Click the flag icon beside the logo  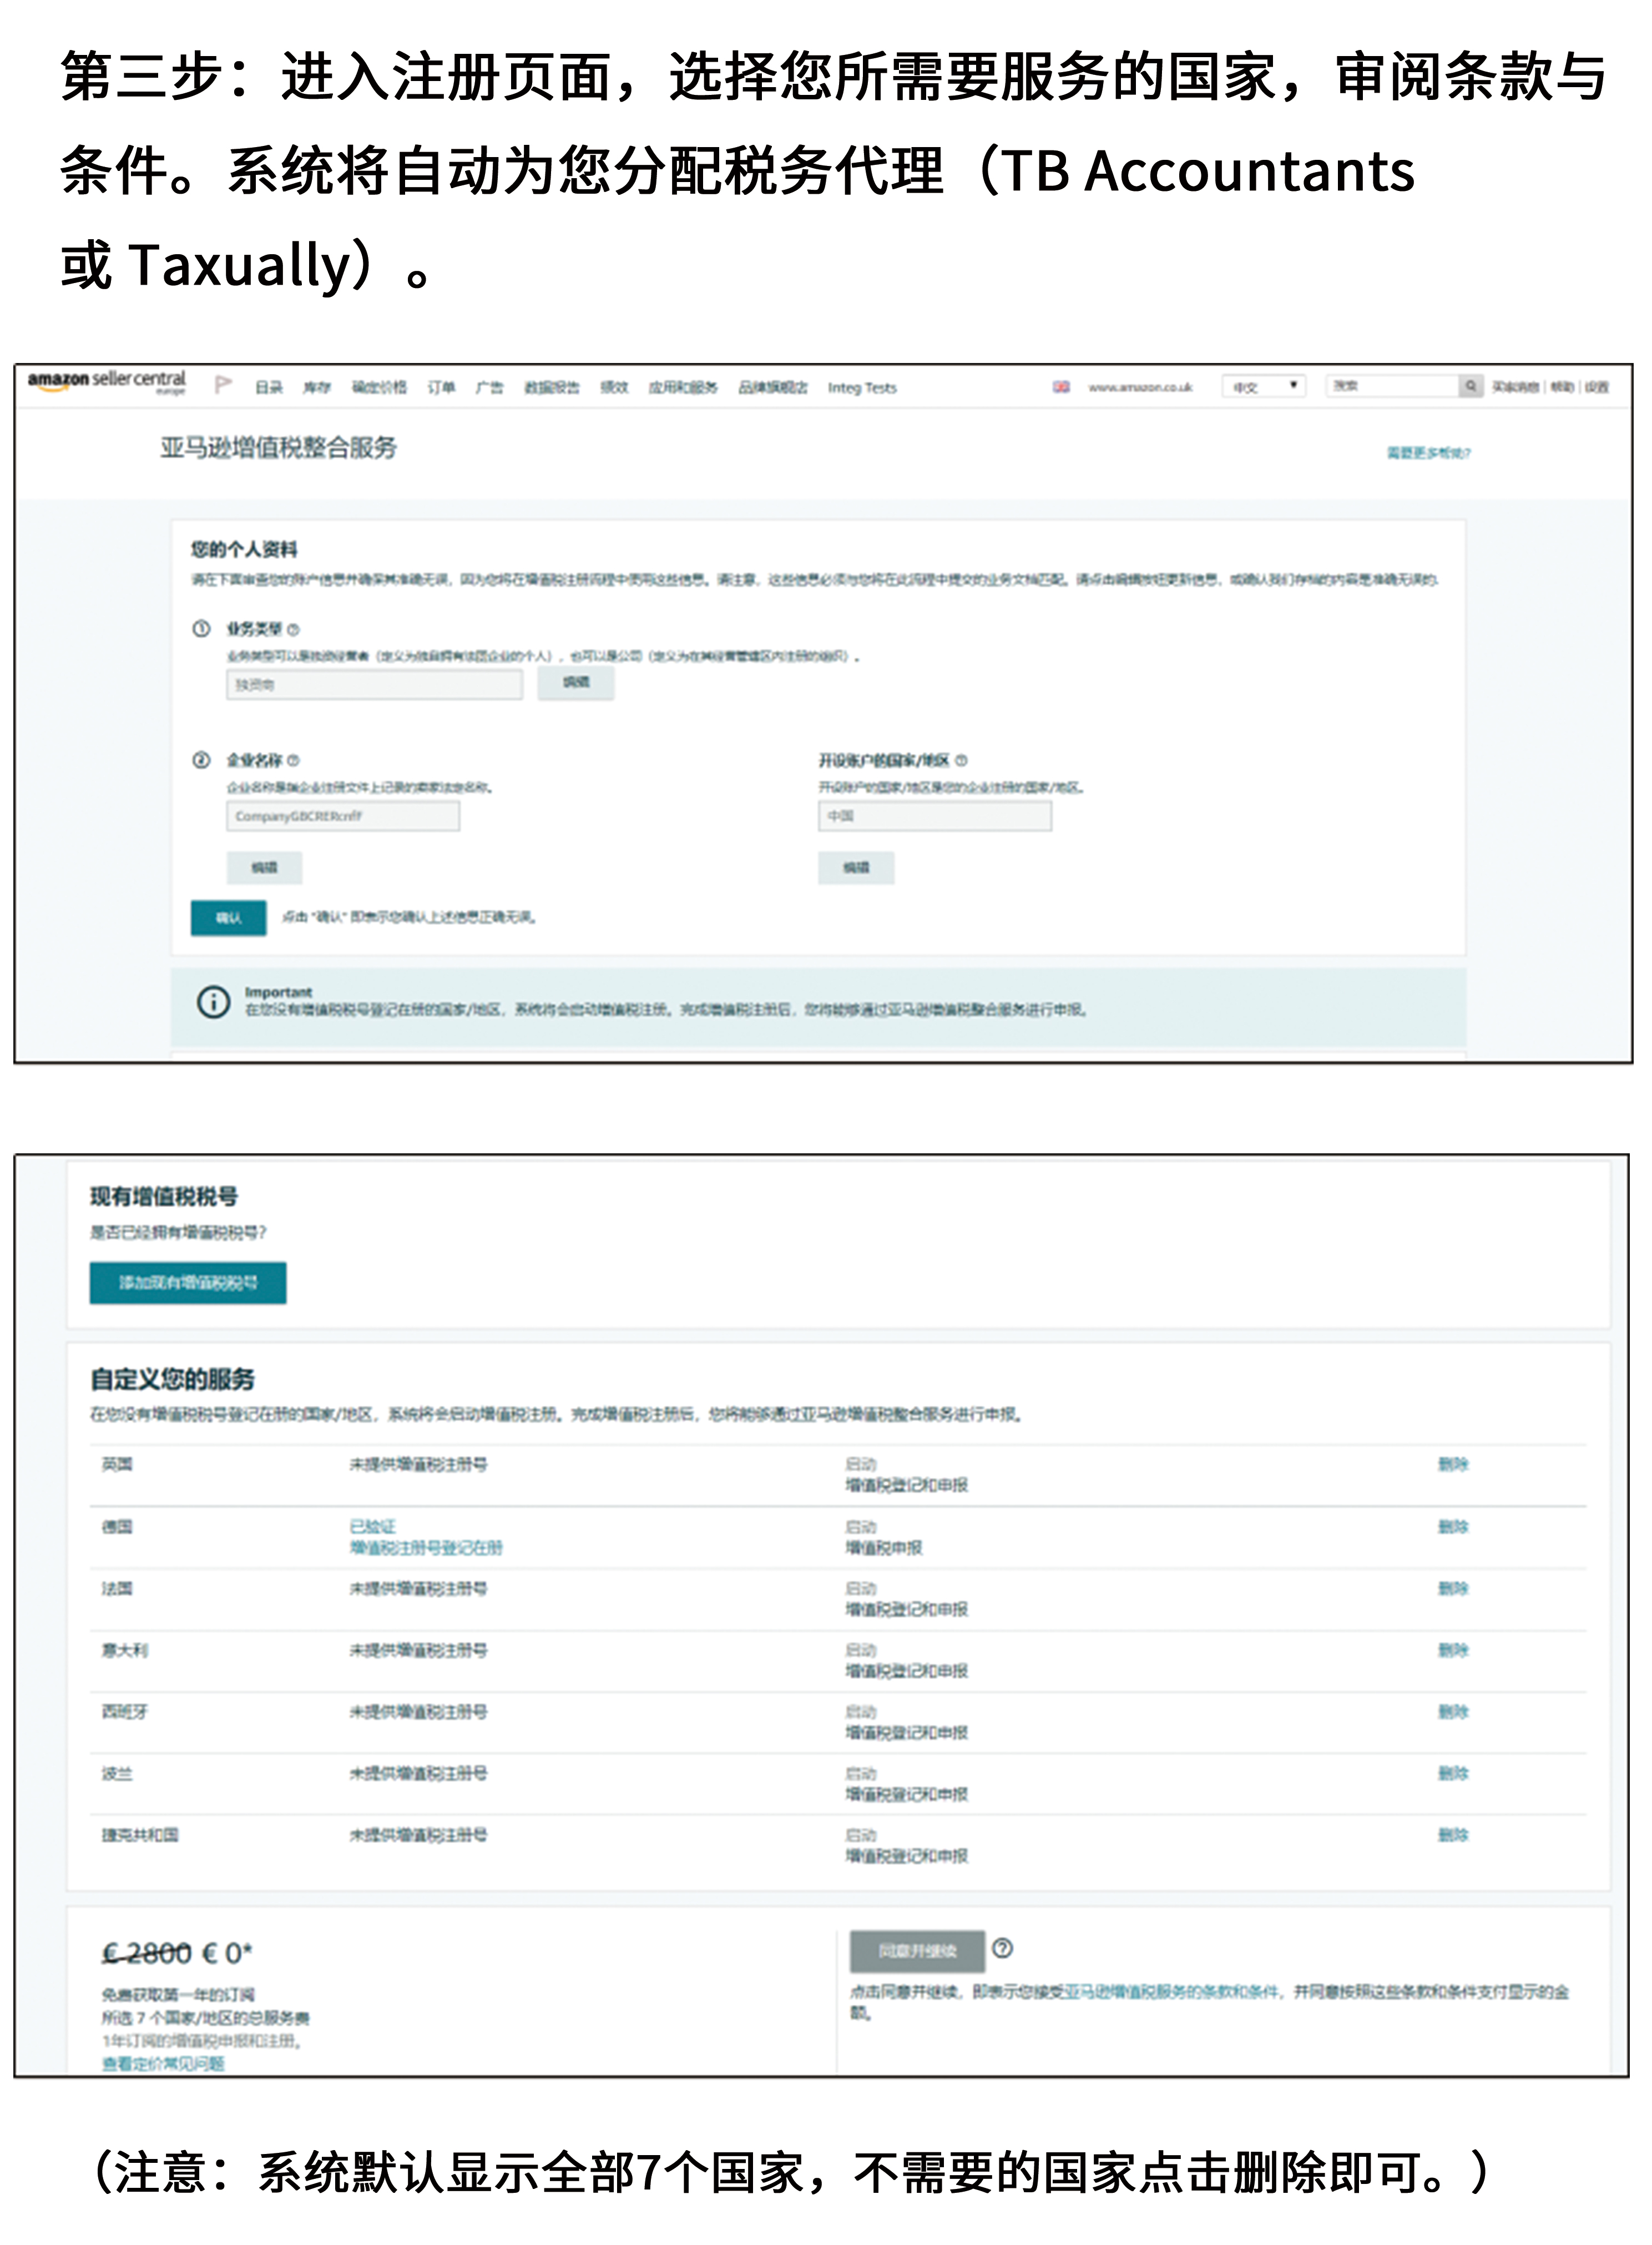point(223,386)
